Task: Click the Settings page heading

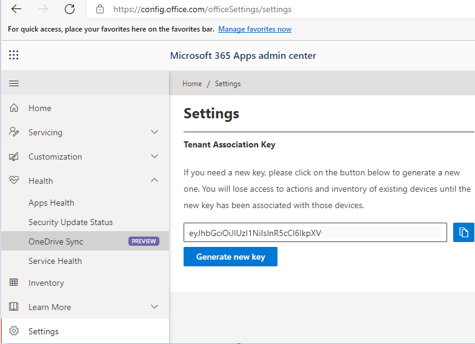Action: 211,113
